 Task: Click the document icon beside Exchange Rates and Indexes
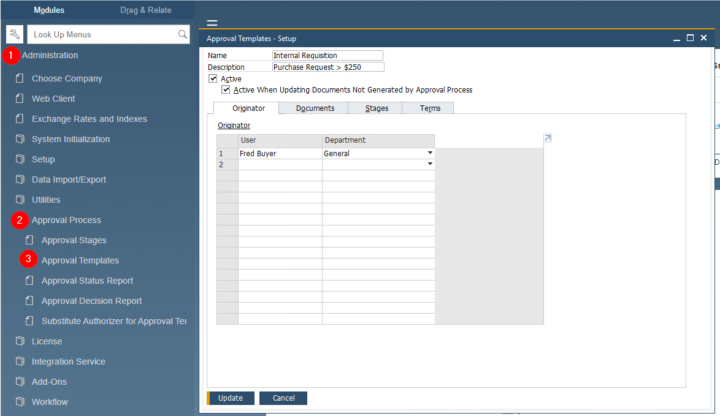20,119
